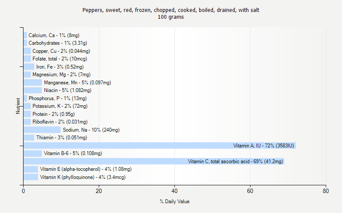Click 'Vitamin E (alpha-tocopherol) - 4%' label
Image resolution: width=342 pixels, height=213 pixels.
click(x=86, y=169)
